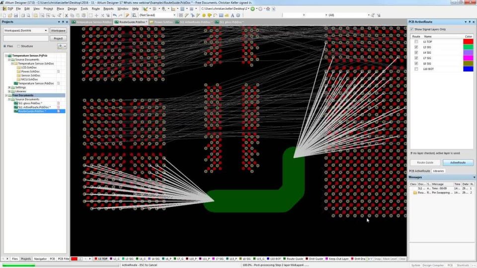Image resolution: width=477 pixels, height=268 pixels.
Task: Click the ActiveRoute button
Action: point(458,163)
